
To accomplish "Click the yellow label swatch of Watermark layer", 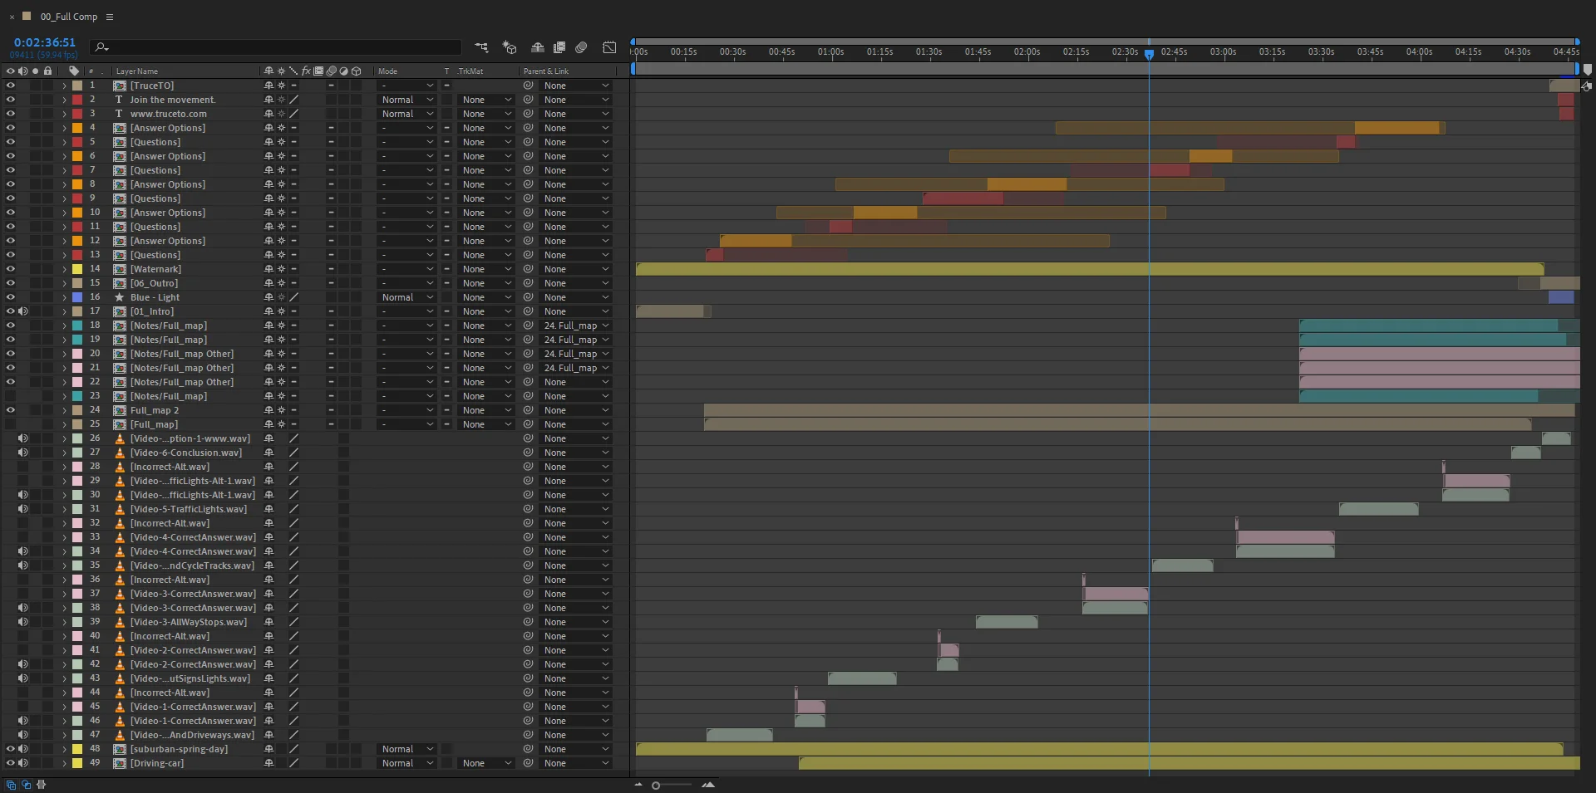I will tap(77, 269).
